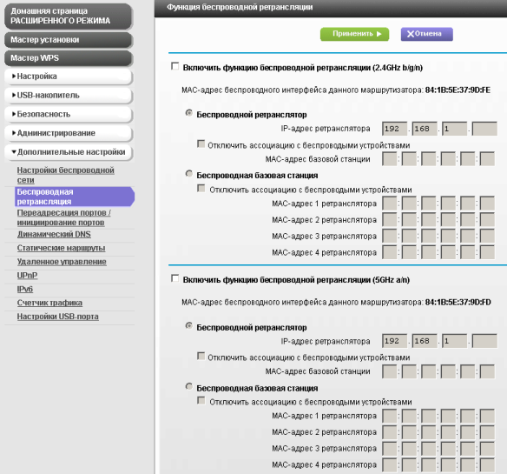Enable wireless repeating for 2.4GHz b/g/n
The image size is (507, 474).
pos(174,66)
